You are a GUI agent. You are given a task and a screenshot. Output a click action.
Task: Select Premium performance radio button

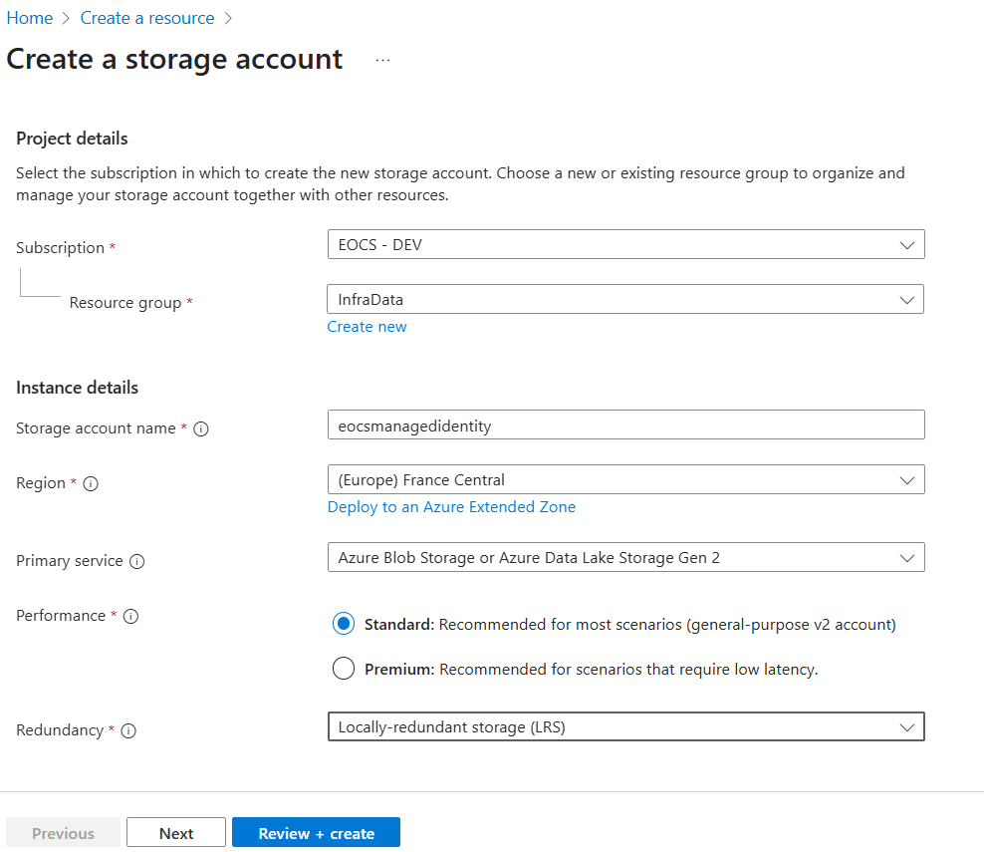pyautogui.click(x=344, y=669)
